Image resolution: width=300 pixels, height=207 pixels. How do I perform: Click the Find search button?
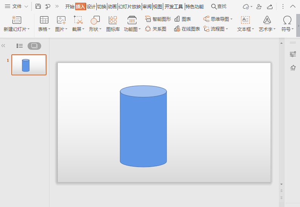[x=219, y=6]
